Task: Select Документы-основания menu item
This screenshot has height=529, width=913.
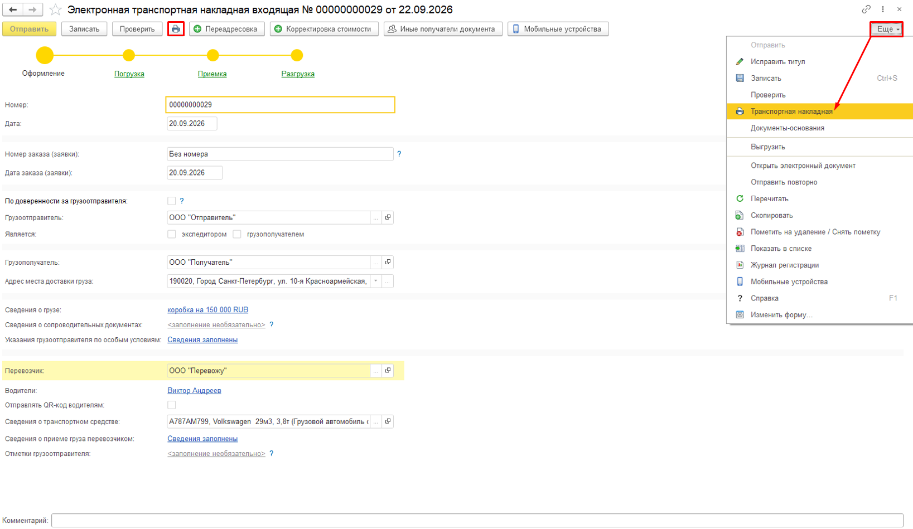Action: pyautogui.click(x=820, y=128)
